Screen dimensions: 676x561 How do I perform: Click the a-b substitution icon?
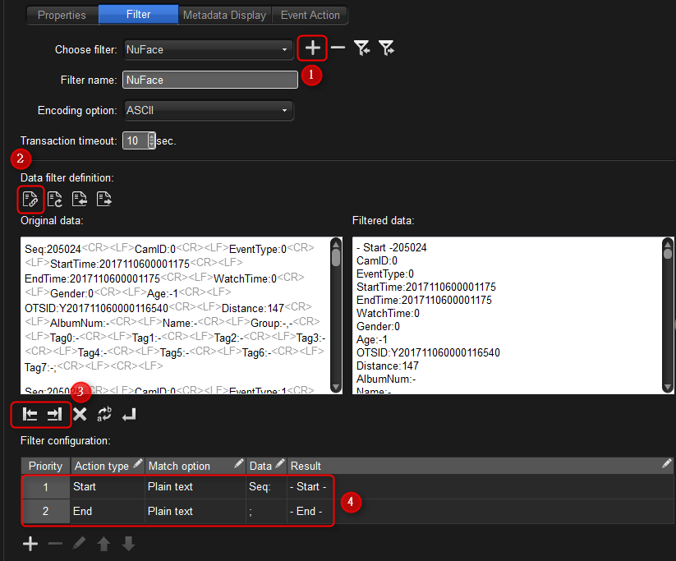click(104, 415)
